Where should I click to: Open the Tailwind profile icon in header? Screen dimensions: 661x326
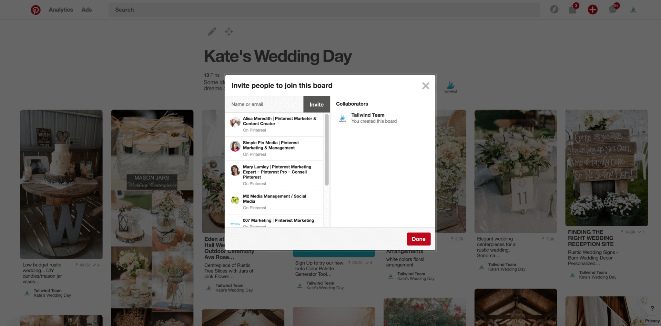[x=633, y=10]
